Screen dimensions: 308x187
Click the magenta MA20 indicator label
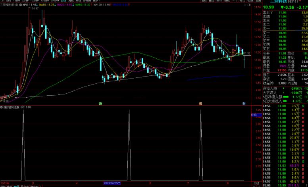[x=65, y=4]
